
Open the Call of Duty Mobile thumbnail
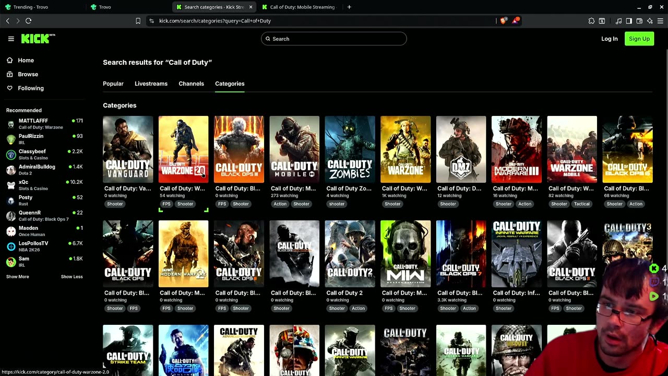(294, 149)
